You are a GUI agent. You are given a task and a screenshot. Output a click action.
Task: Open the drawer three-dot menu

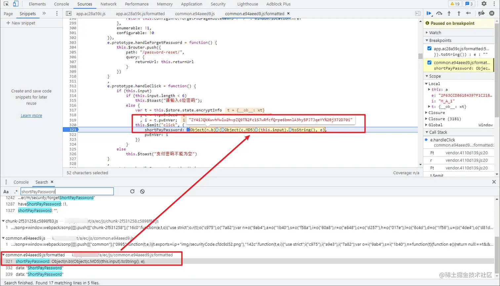(x=6, y=182)
